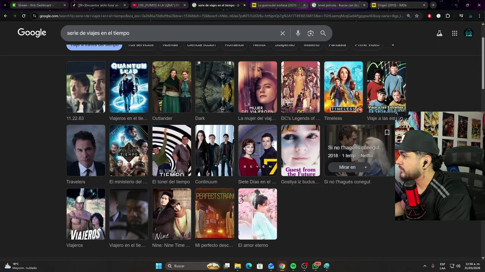Expand more filter chips arrow

pyautogui.click(x=393, y=45)
